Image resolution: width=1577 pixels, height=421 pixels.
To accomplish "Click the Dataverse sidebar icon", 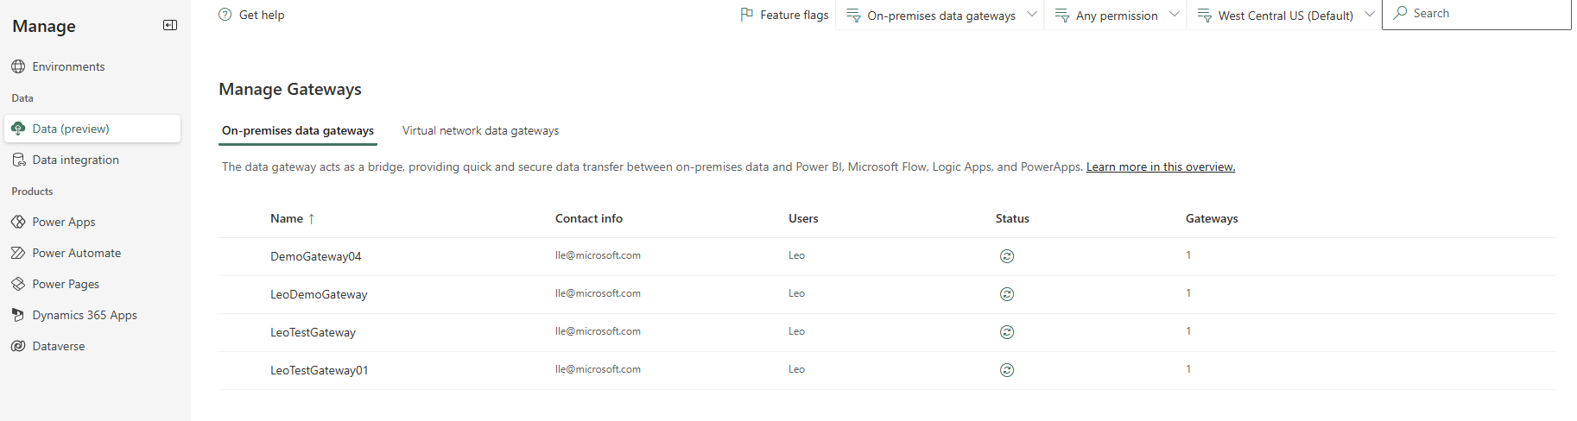I will (x=18, y=346).
